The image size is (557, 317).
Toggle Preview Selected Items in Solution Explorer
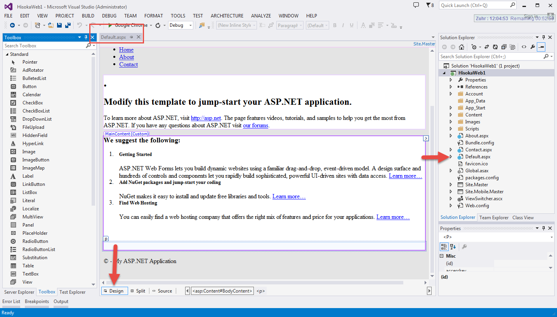pyautogui.click(x=541, y=47)
